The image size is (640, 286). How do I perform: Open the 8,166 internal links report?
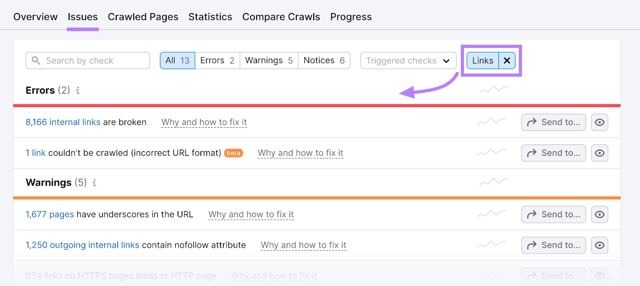(63, 122)
